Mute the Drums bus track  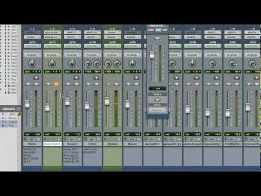point(116,84)
